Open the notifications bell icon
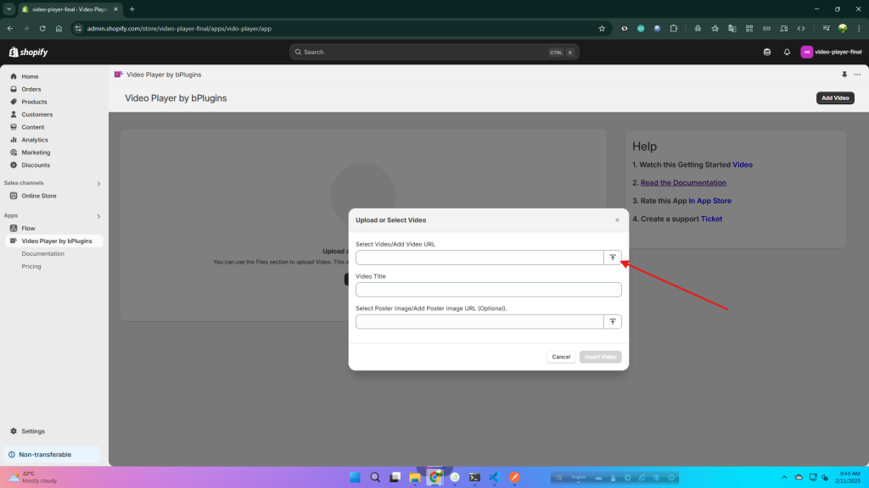Image resolution: width=869 pixels, height=488 pixels. click(x=787, y=52)
